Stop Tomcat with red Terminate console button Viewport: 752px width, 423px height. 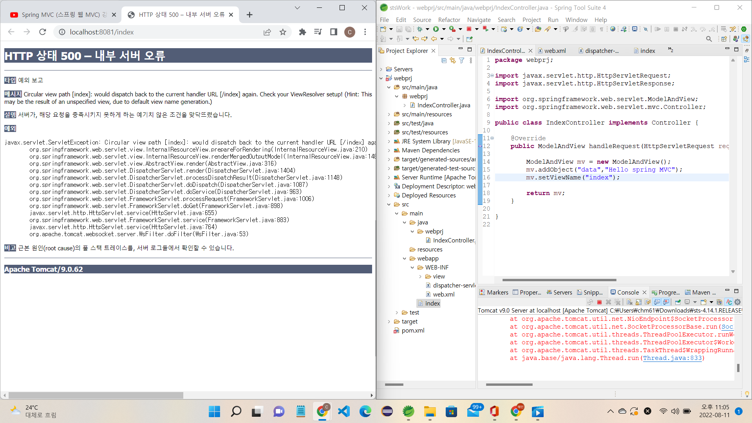(x=599, y=302)
